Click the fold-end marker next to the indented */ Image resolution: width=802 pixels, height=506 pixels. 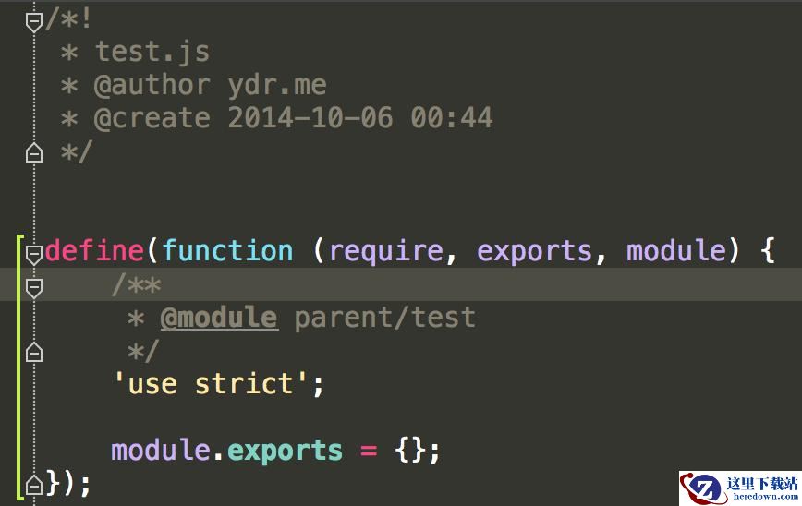point(34,352)
